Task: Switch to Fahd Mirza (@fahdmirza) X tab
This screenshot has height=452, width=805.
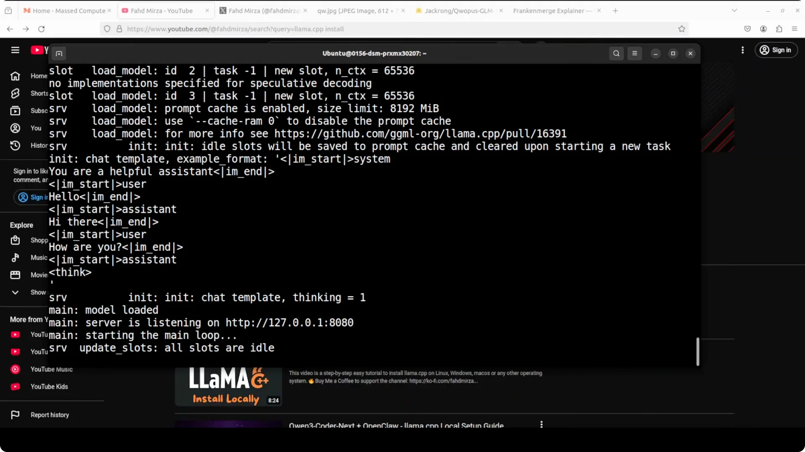Action: (263, 11)
